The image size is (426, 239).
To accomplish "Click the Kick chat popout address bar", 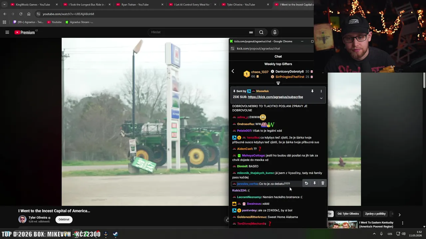I will click(258, 48).
